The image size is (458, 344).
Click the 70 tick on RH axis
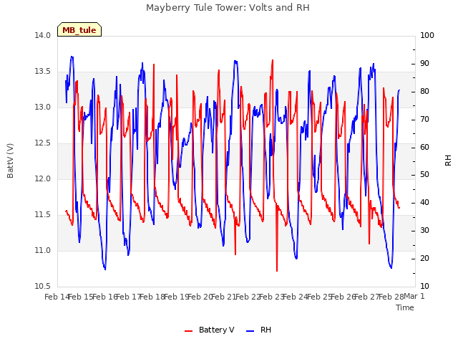(424, 120)
